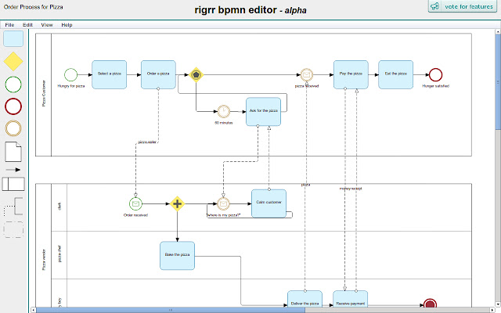Click the horizontal scrollbar right arrow
Image resolution: width=501 pixels, height=313 pixels.
click(493, 310)
